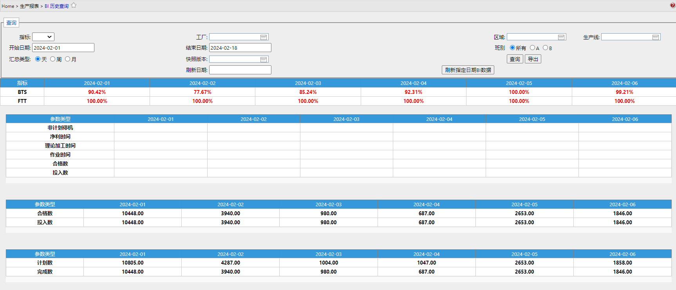Switch to the 查询 tab
676x290 pixels.
tap(11, 23)
